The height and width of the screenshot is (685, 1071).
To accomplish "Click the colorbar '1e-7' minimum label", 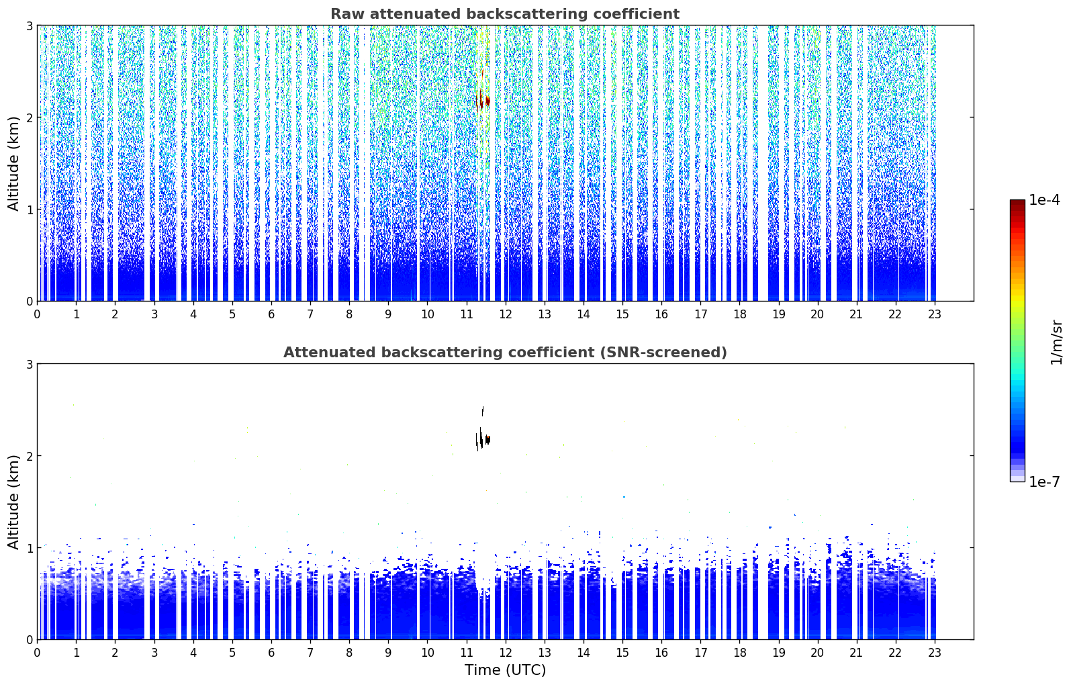I will pyautogui.click(x=1044, y=482).
